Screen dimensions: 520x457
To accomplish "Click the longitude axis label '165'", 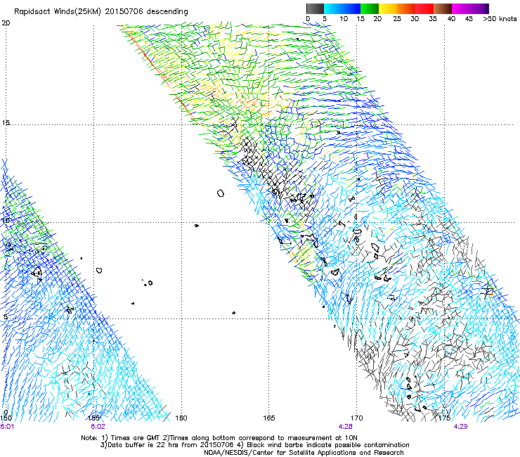I will click(269, 418).
